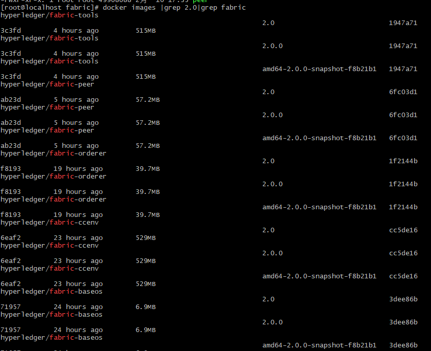The image size is (431, 351).
Task: Click 'grep fabric' at end of command
Action: click(x=223, y=8)
